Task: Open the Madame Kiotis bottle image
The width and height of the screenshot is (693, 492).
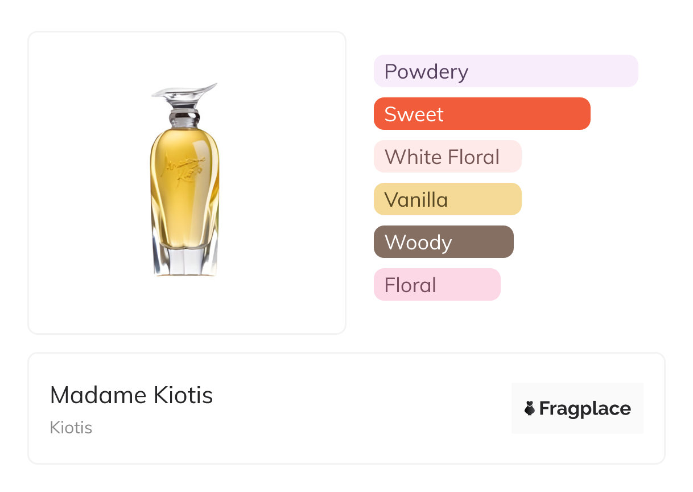Action: (187, 182)
